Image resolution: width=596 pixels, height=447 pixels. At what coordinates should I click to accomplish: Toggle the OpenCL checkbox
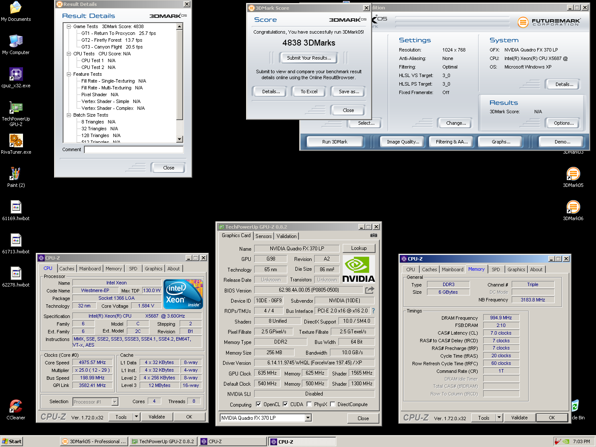tap(258, 404)
